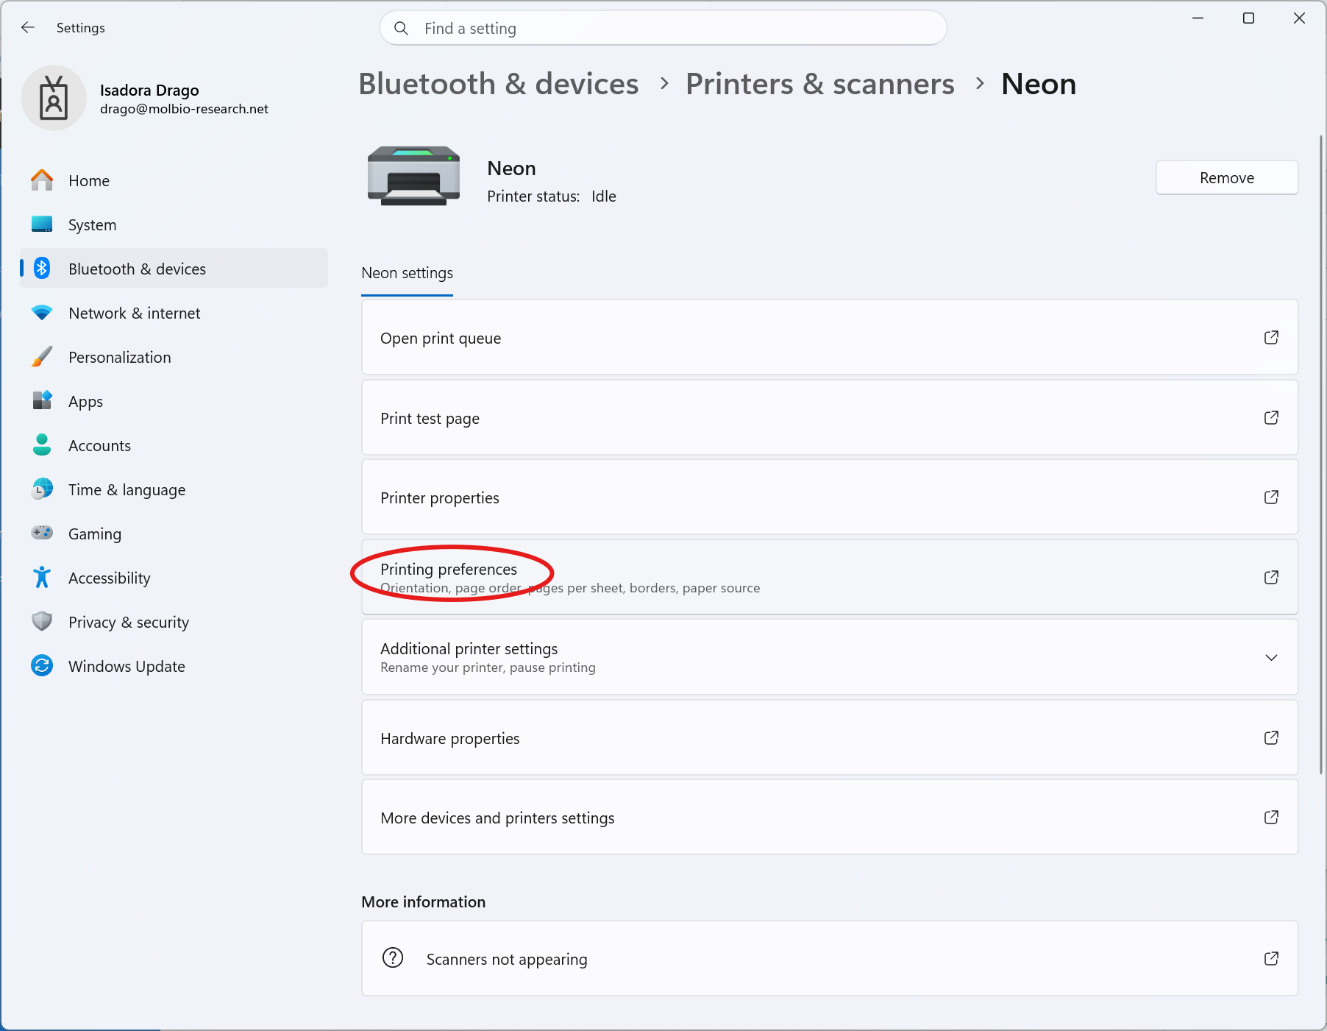Close the Settings window
The height and width of the screenshot is (1031, 1327).
tap(1300, 18)
